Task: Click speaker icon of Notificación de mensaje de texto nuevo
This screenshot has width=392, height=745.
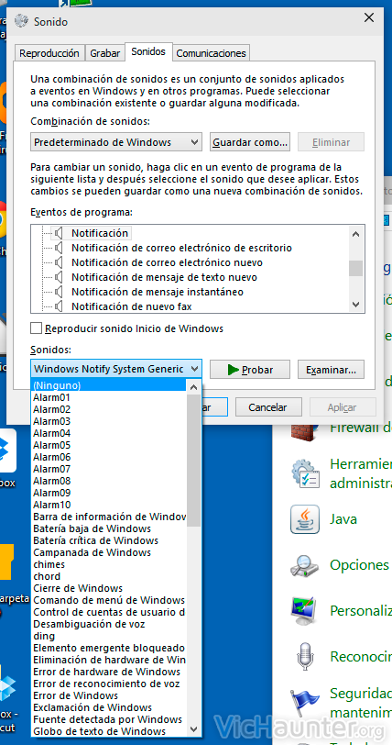Action: [59, 277]
